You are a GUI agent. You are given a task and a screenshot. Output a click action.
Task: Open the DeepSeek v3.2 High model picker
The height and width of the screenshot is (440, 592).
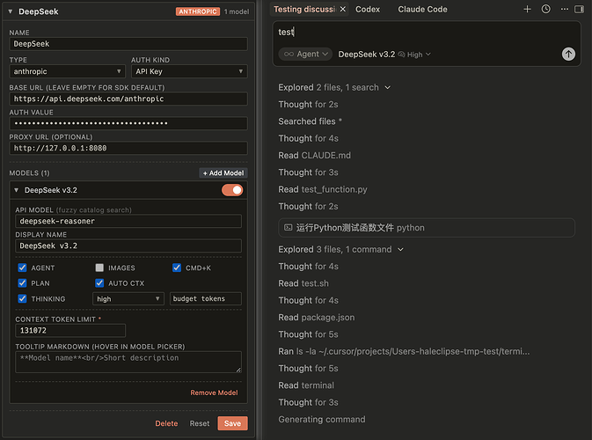tap(384, 55)
